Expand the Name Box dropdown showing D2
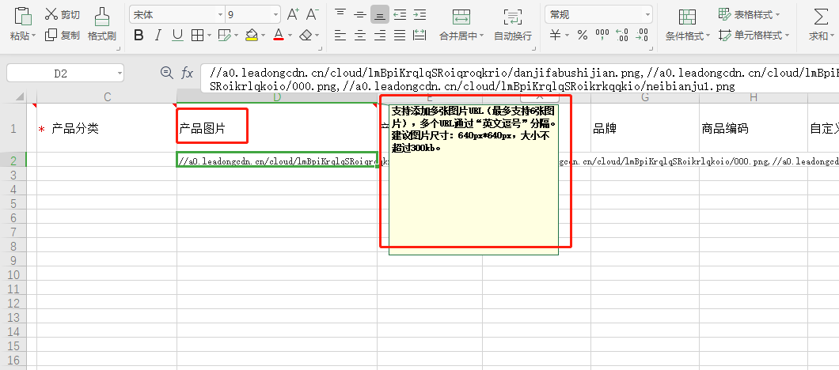This screenshot has height=370, width=839. click(x=119, y=74)
